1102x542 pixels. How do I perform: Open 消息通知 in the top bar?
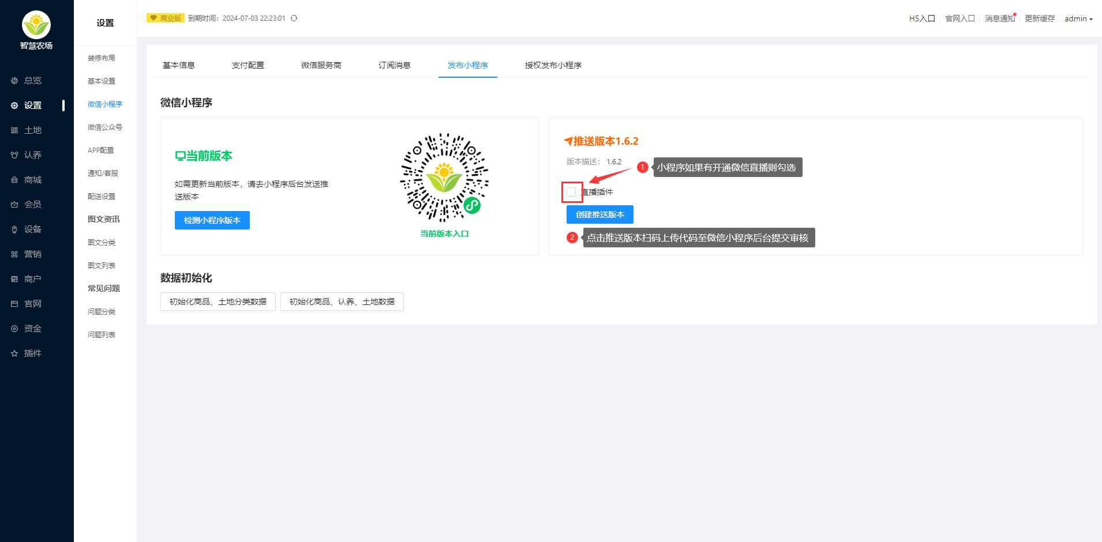coord(1000,18)
